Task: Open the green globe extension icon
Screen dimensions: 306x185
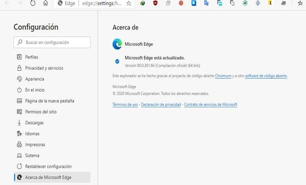Action: (x=142, y=3)
